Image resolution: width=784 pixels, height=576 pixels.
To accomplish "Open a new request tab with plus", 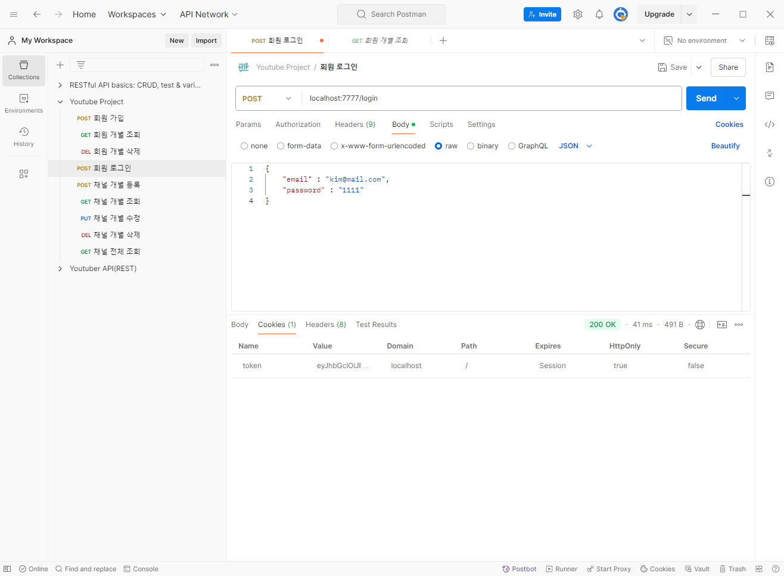I will pos(443,41).
